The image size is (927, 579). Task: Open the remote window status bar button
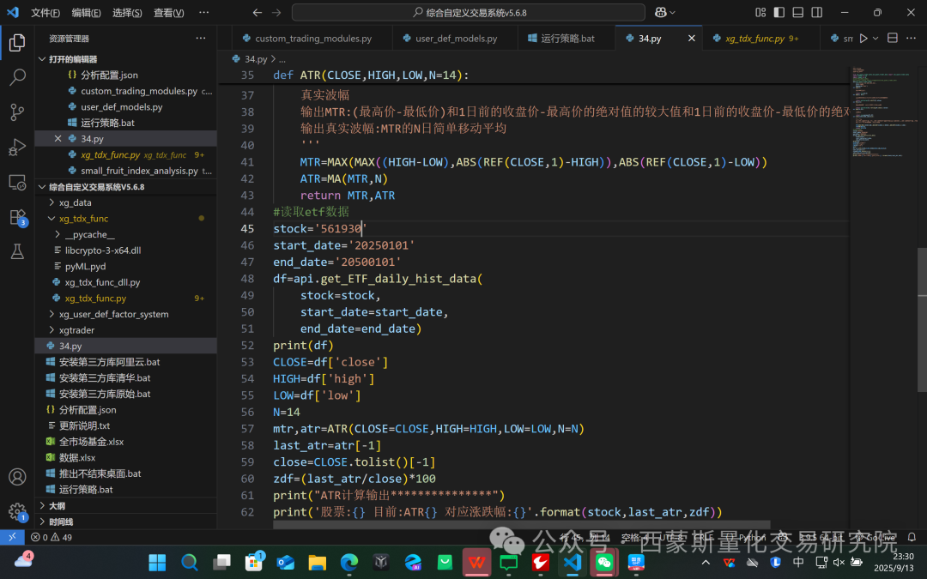pos(12,537)
